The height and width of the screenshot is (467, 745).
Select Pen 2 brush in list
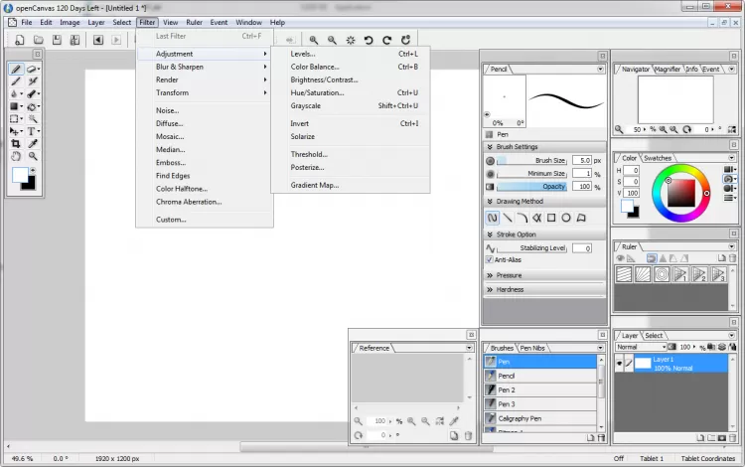coord(540,390)
